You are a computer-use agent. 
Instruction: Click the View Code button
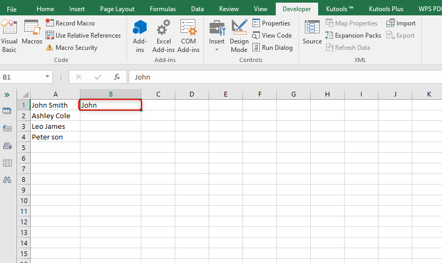pyautogui.click(x=272, y=36)
